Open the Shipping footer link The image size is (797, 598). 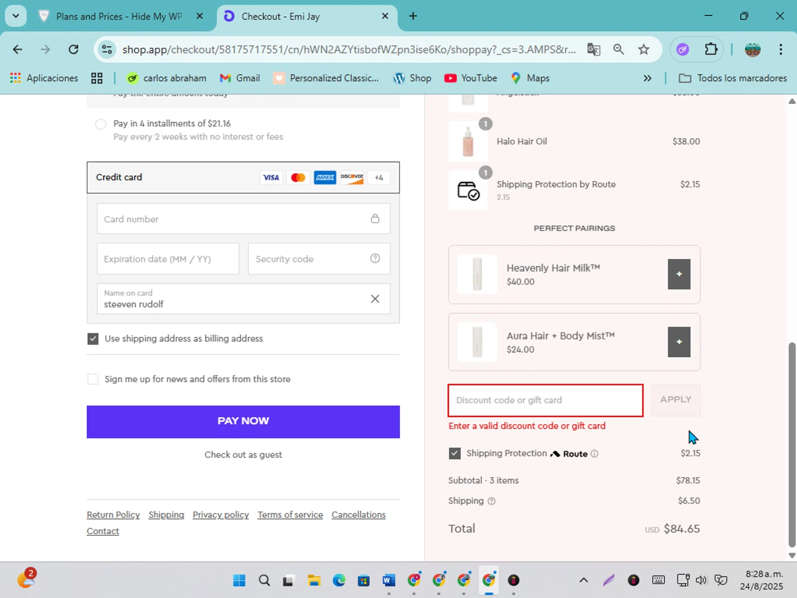tap(166, 515)
